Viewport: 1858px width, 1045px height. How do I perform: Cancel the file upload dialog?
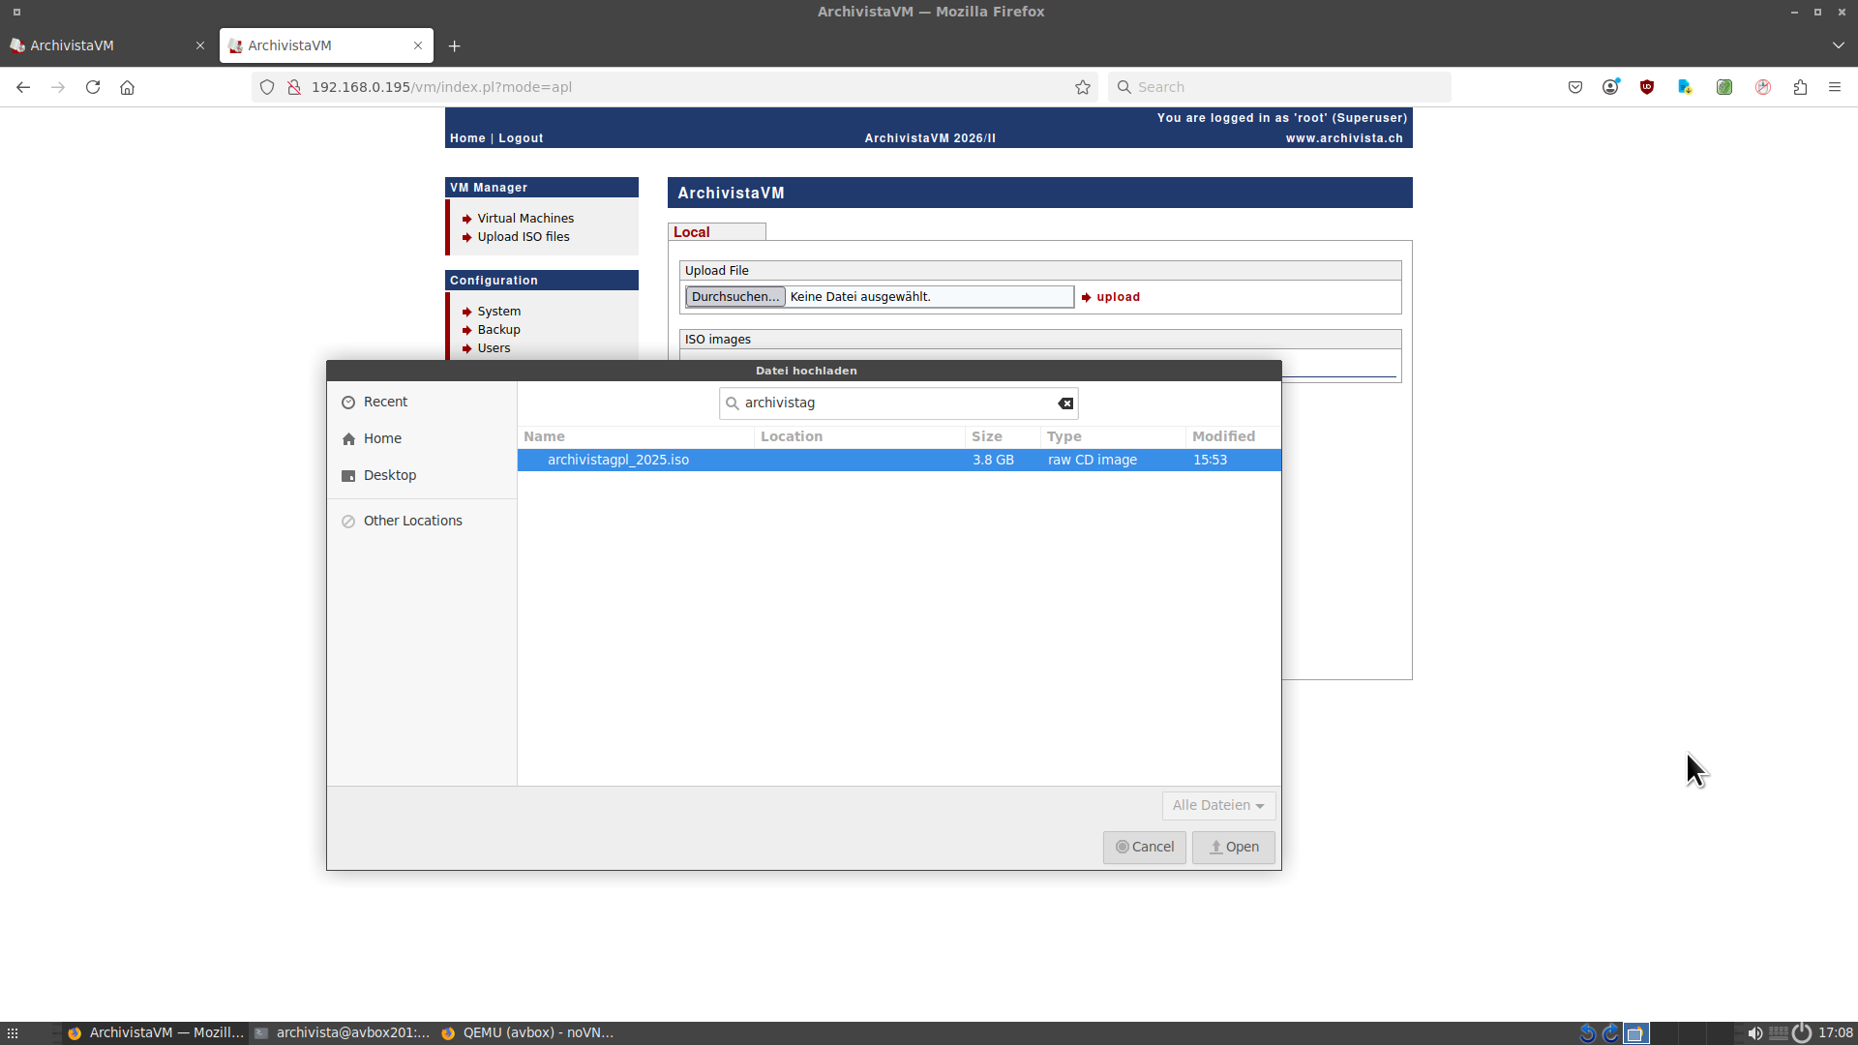pos(1144,847)
